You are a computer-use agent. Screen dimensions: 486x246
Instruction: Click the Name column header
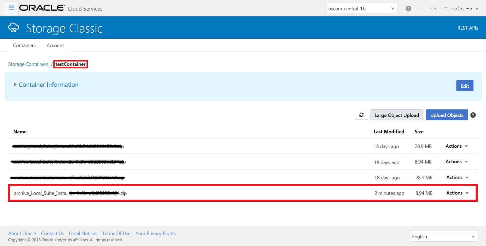pyautogui.click(x=20, y=132)
